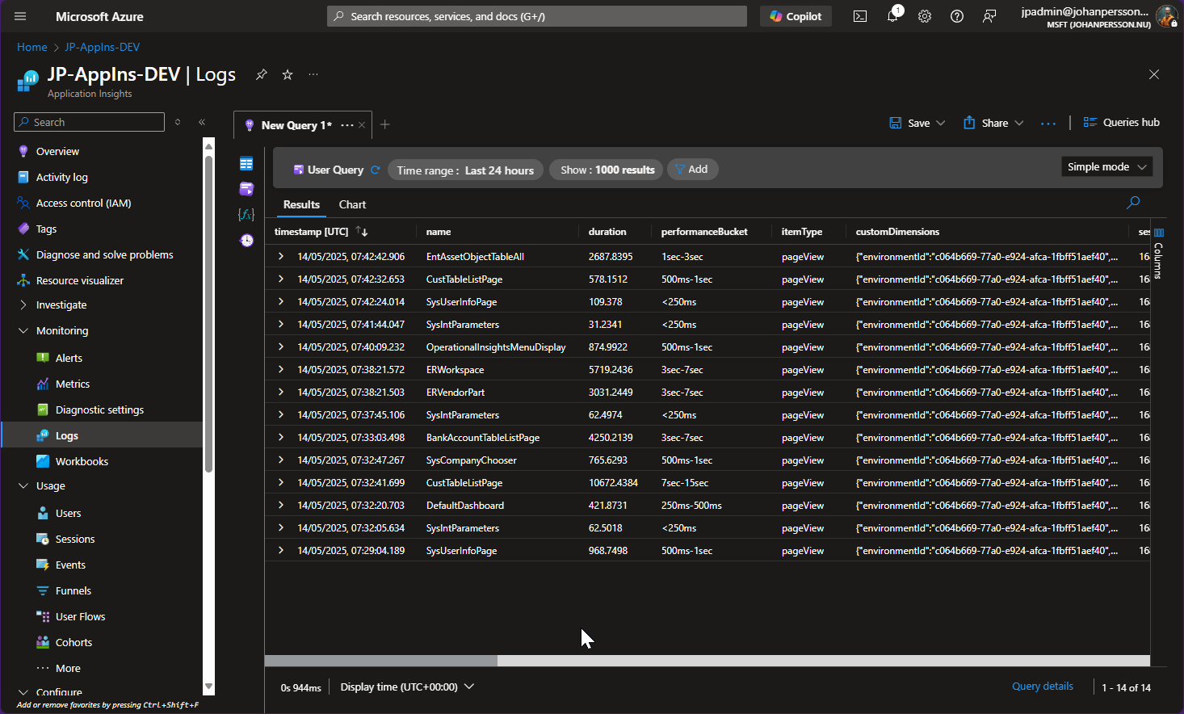Sort by the duration column header
Screen dimensions: 1184x714
[x=607, y=232]
